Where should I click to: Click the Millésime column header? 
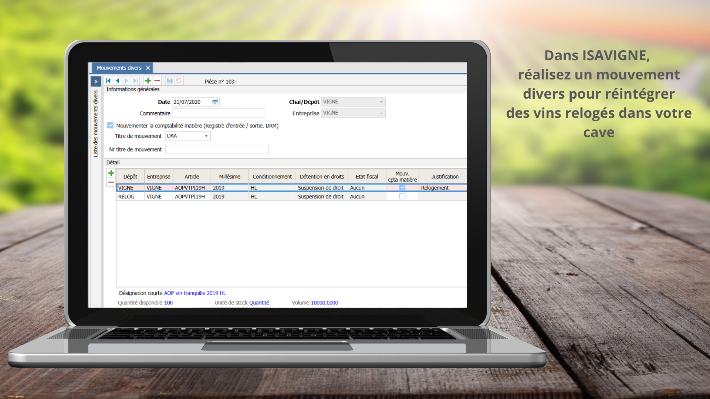230,177
